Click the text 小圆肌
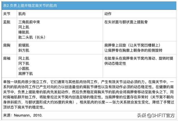 click(24, 68)
